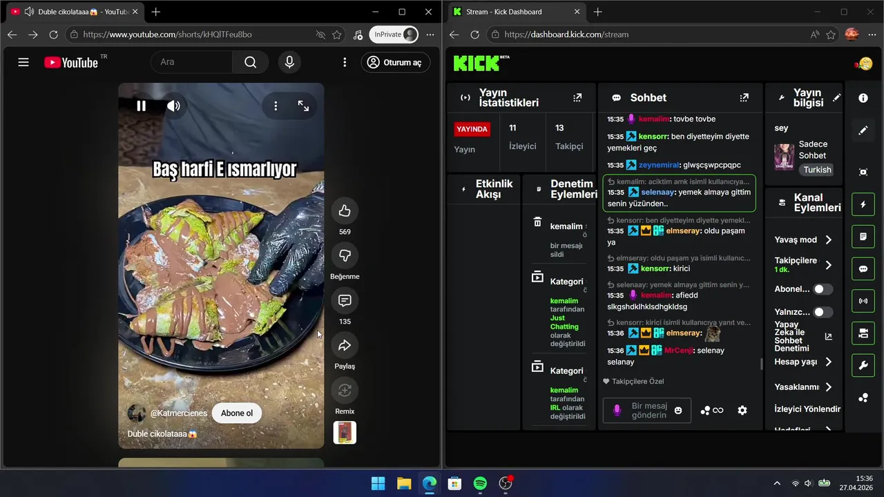Like the short with 569 likes
Image resolution: width=884 pixels, height=497 pixels.
345,211
